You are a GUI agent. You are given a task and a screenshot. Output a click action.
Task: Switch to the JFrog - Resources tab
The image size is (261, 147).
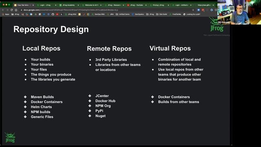coord(114,5)
